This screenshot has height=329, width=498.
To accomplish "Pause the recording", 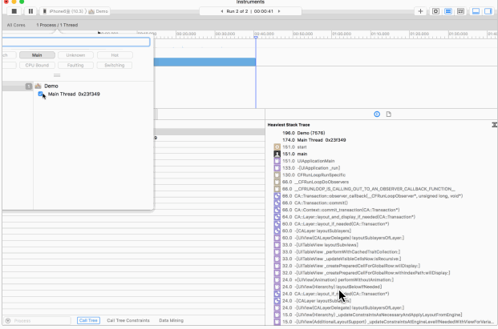I will [x=30, y=11].
